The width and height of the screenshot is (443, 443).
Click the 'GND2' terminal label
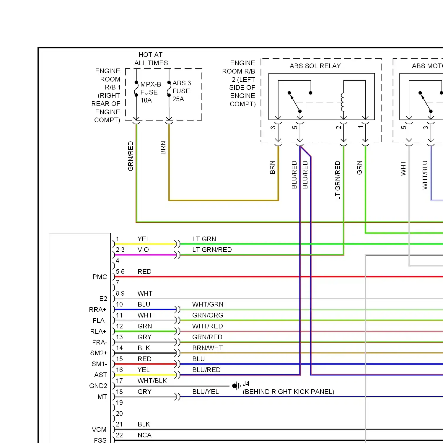pyautogui.click(x=98, y=386)
